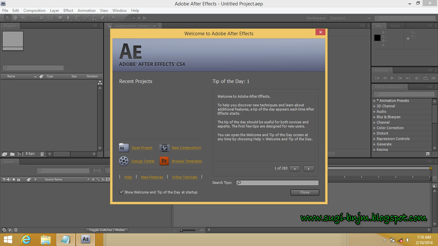Open the Windows Start button

[x=8, y=239]
